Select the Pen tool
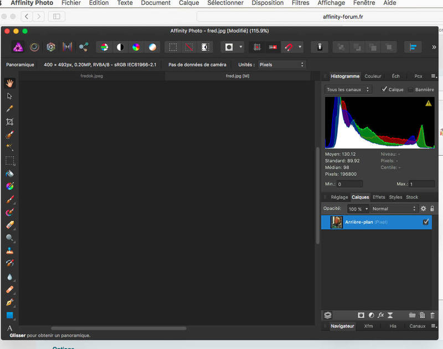The width and height of the screenshot is (443, 349). click(x=9, y=302)
